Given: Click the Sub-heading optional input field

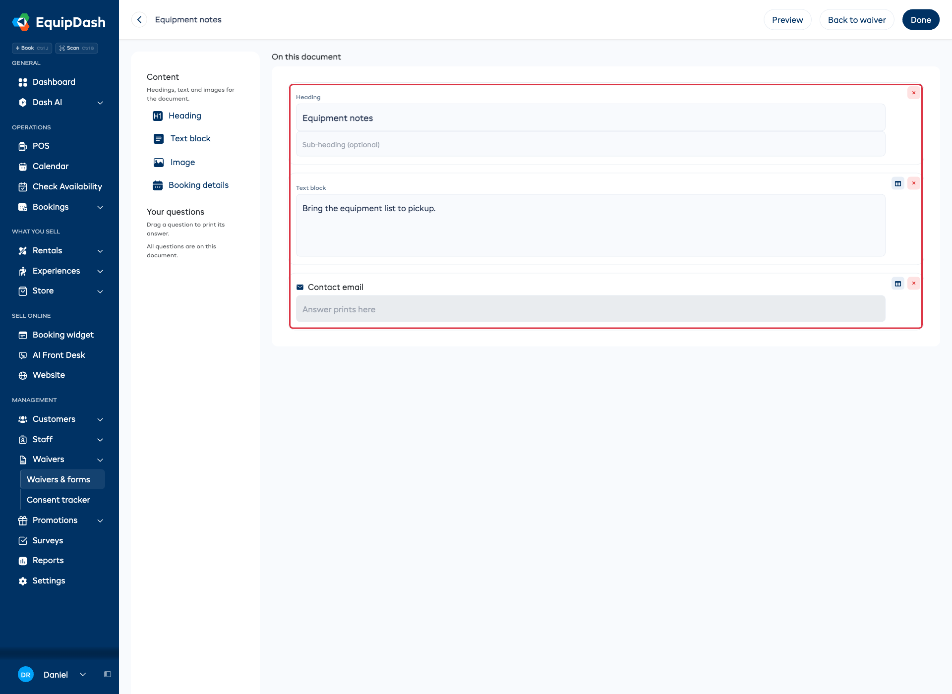Looking at the screenshot, I should click(x=591, y=145).
